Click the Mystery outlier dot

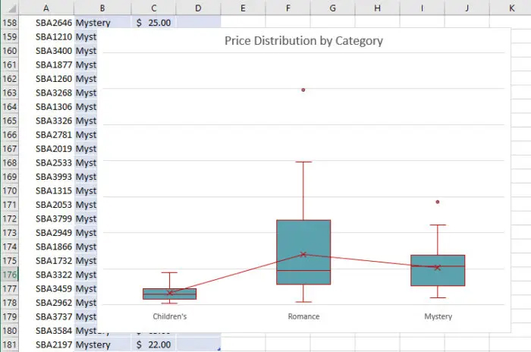coord(438,202)
